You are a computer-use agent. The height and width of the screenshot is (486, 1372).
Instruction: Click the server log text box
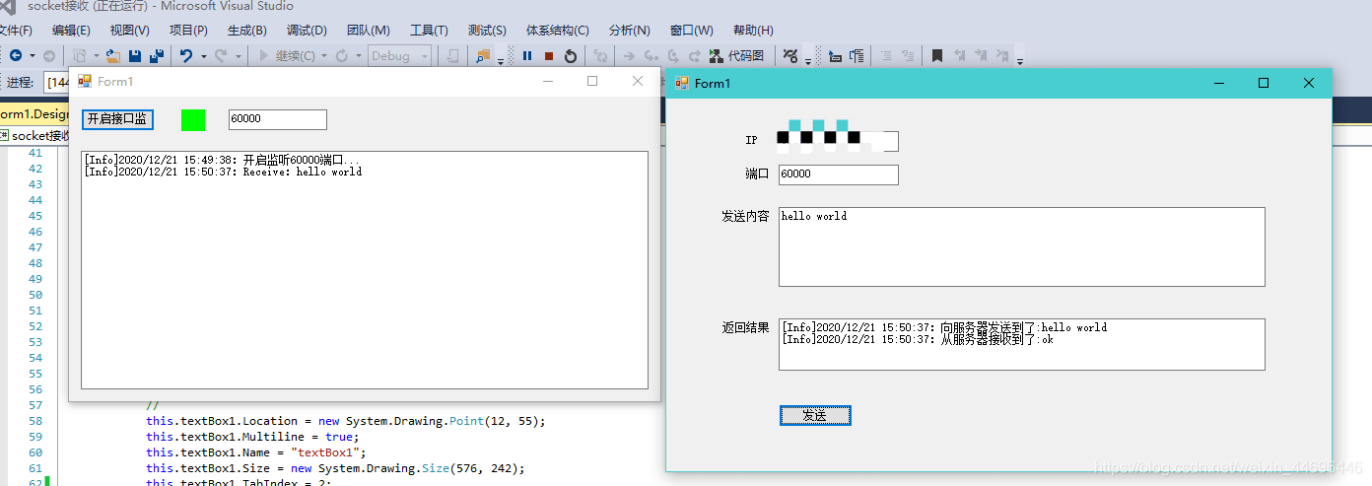coord(365,269)
